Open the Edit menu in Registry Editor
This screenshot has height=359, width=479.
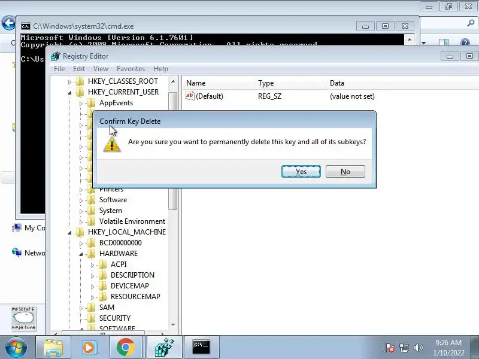tap(79, 69)
